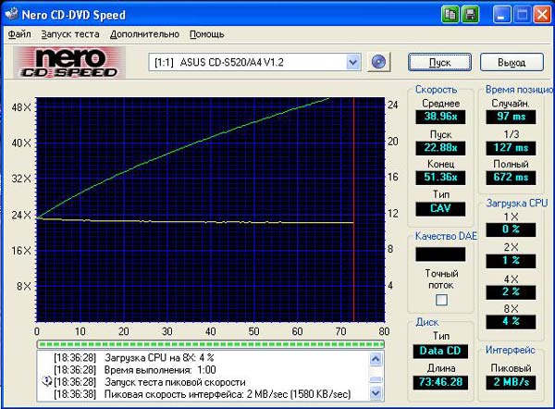Open the Запуск теста menu
Screen dimensions: 555x409
pyautogui.click(x=69, y=34)
